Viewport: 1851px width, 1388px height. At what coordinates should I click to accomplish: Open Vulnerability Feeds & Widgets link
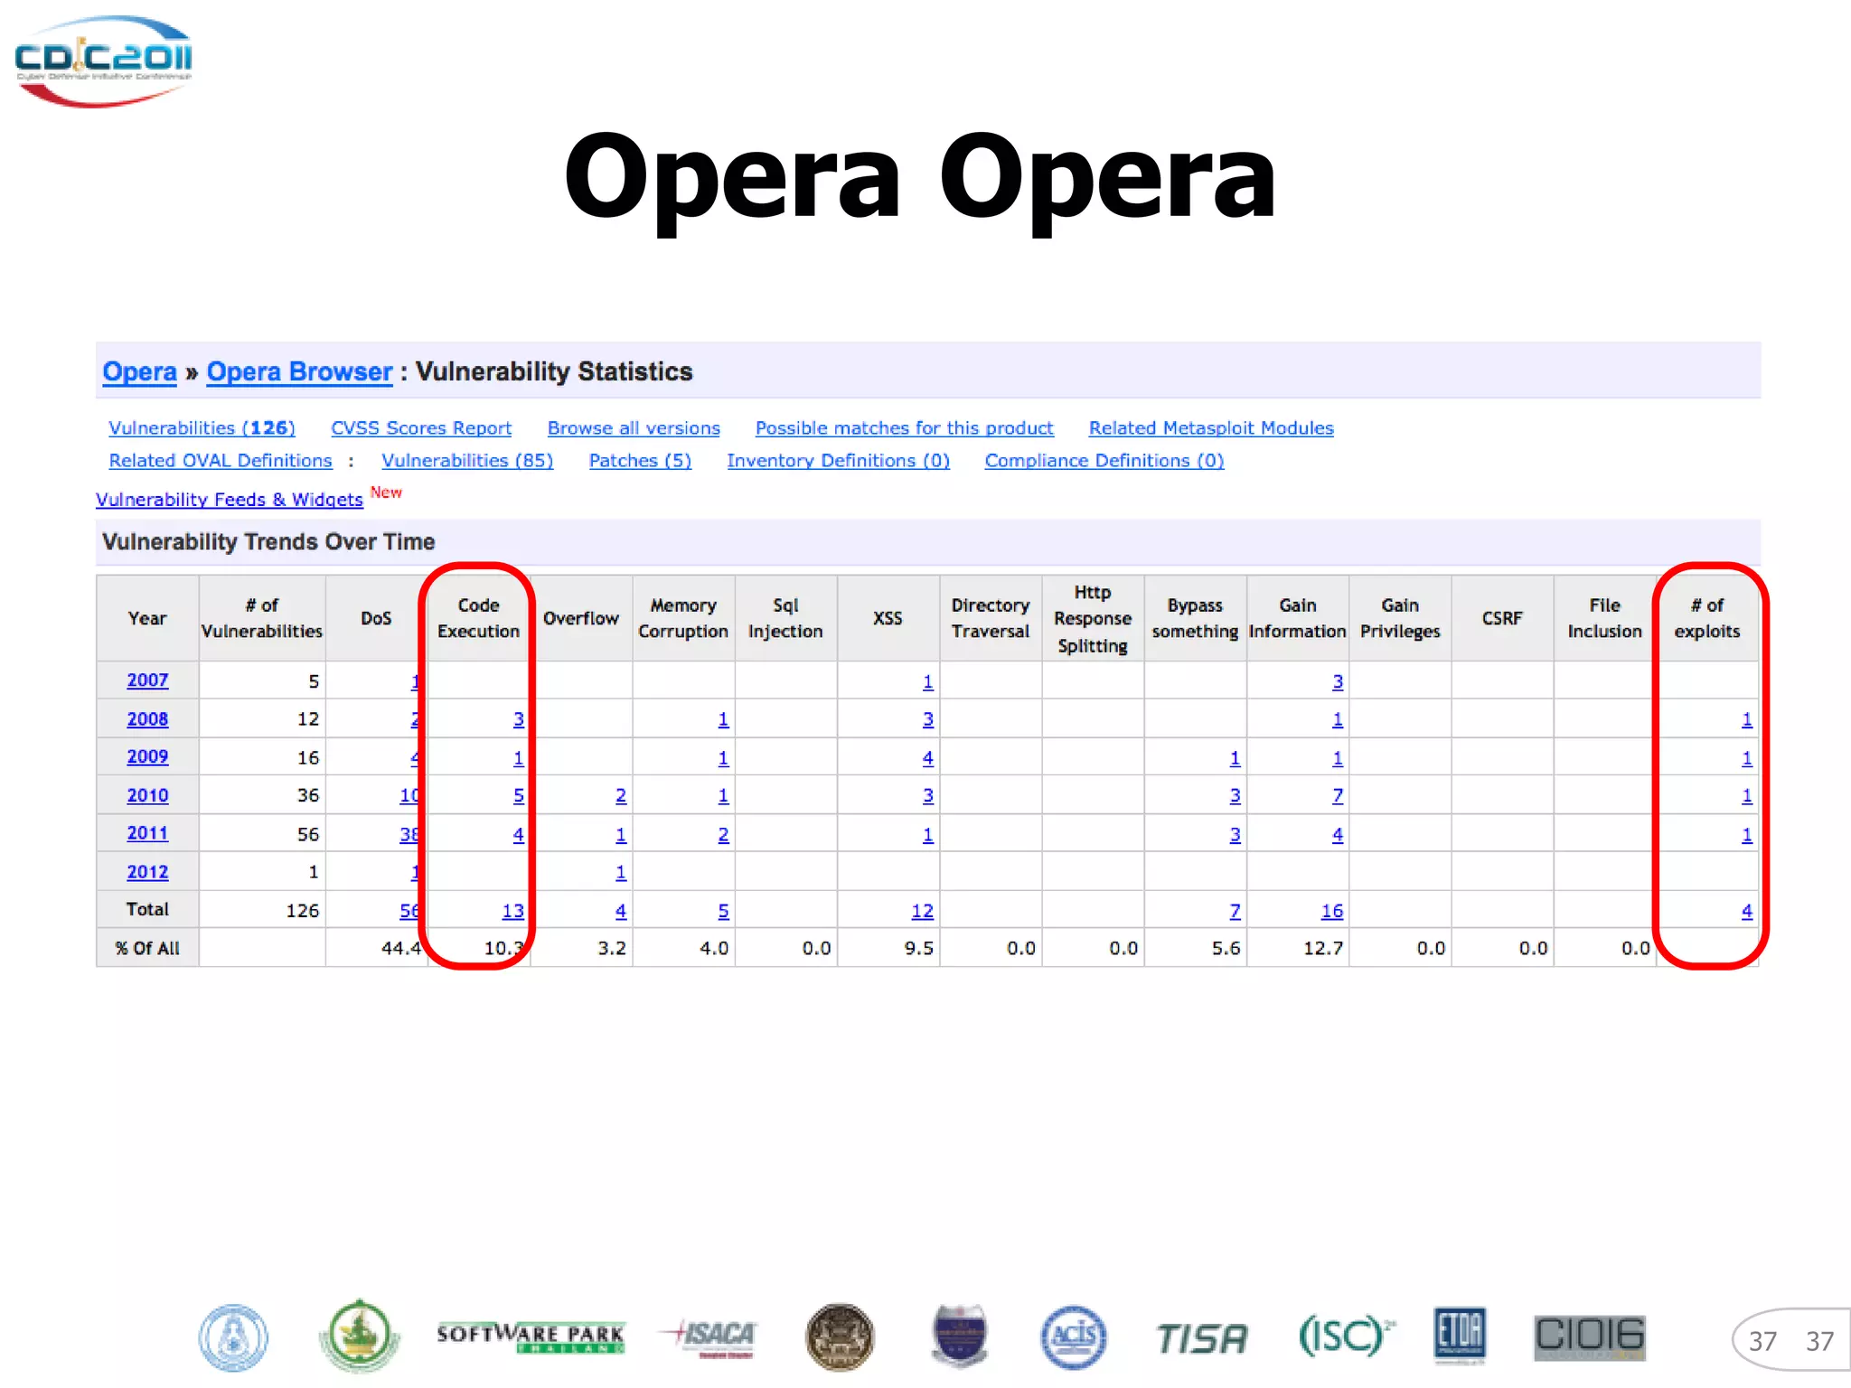230,499
